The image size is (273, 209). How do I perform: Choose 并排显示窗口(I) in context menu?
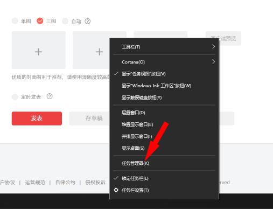164,136
